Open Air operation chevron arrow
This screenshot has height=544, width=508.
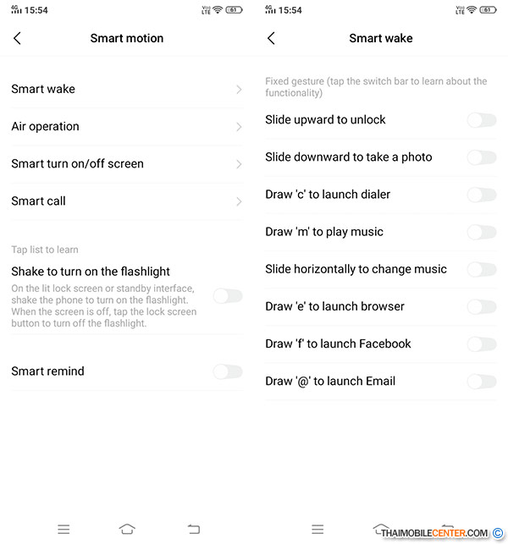click(x=239, y=127)
